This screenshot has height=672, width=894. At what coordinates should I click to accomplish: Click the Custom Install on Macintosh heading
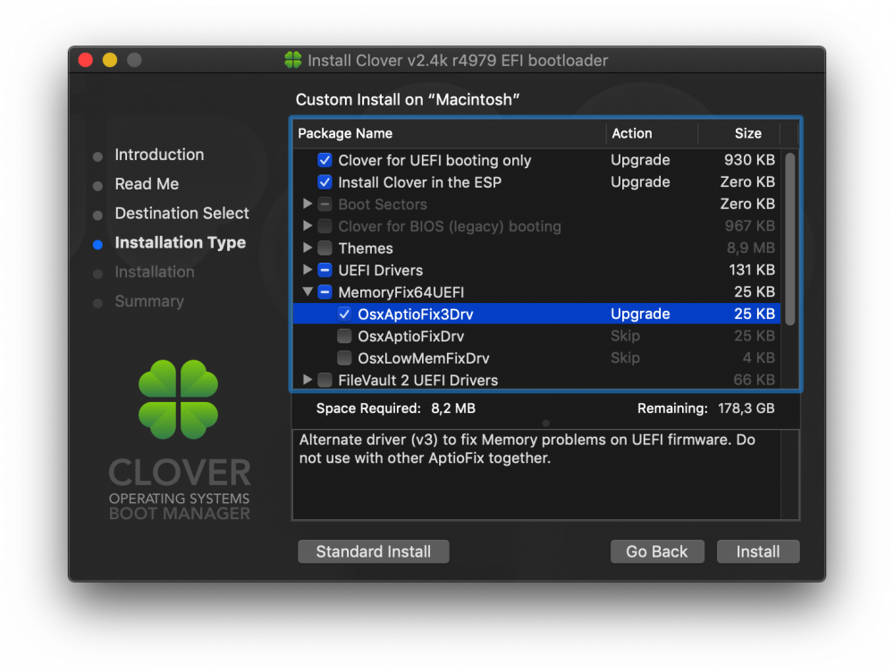407,100
